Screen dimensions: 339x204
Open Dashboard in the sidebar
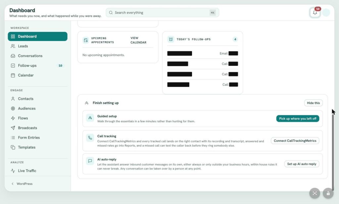pyautogui.click(x=38, y=36)
